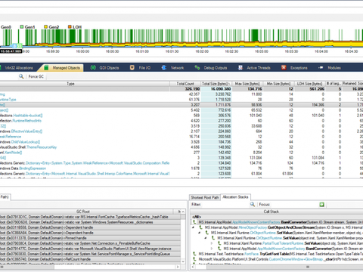Click the Debug Outputs tab icon
This screenshot has height=272, width=363.
(197, 67)
